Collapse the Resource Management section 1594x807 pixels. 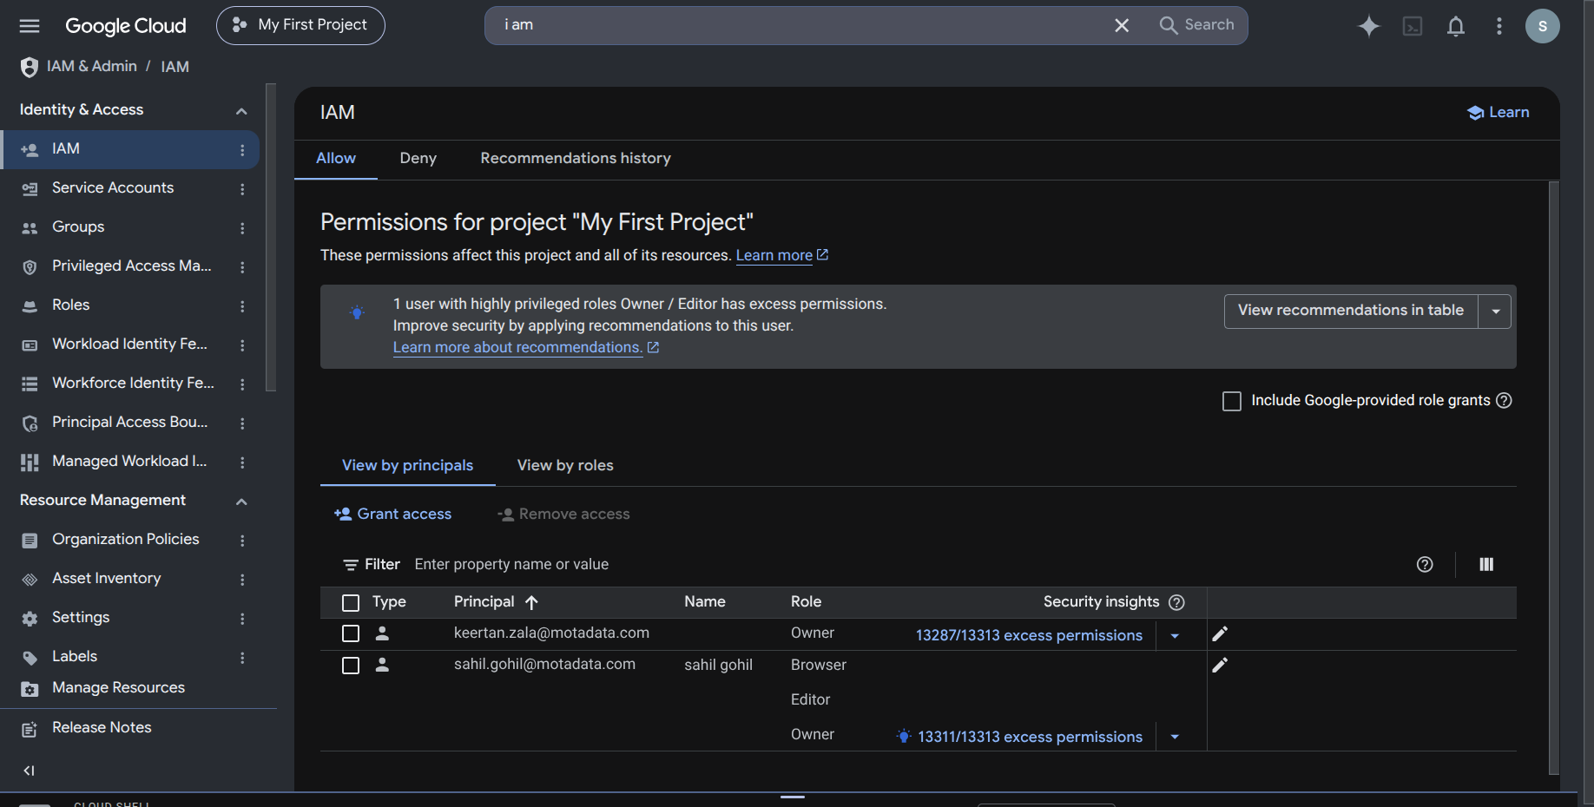tap(241, 502)
